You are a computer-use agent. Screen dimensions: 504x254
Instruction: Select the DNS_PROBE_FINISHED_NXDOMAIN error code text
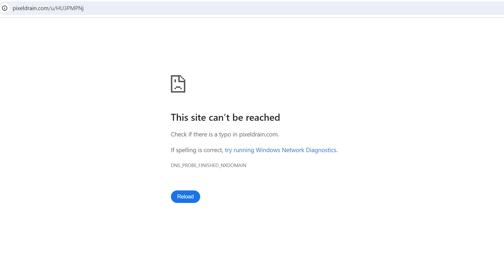click(208, 165)
